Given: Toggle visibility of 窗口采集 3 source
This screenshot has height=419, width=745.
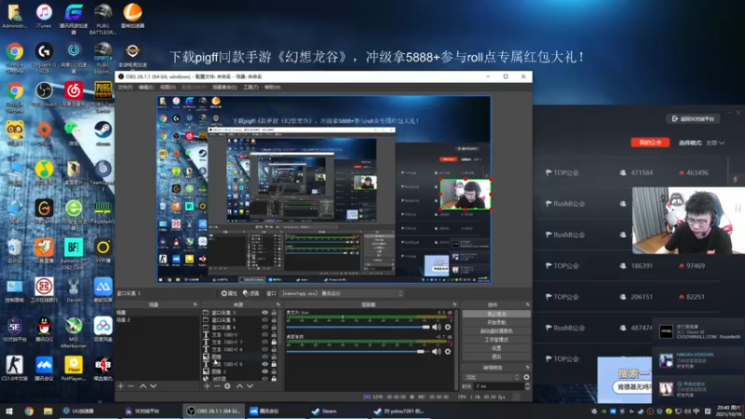Looking at the screenshot, I should click(265, 313).
